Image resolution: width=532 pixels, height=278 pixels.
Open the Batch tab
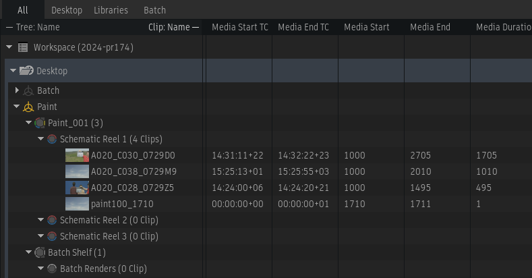(x=154, y=10)
